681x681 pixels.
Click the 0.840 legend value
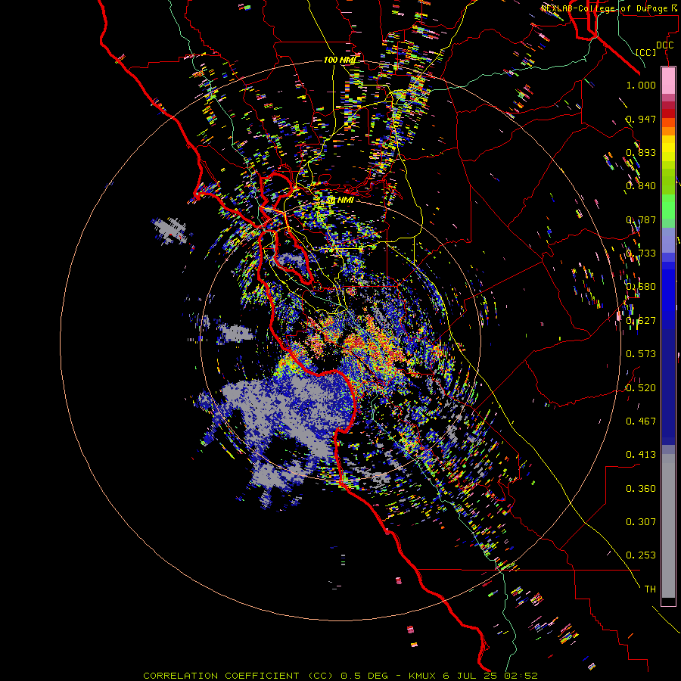[x=641, y=186]
